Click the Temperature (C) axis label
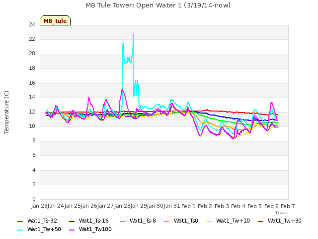 [x=6, y=112]
